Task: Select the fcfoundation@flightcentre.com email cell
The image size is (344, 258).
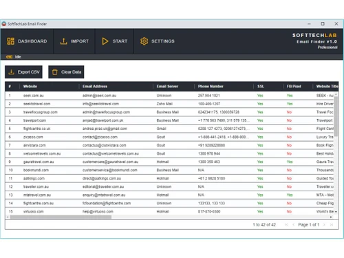Action: (x=107, y=203)
